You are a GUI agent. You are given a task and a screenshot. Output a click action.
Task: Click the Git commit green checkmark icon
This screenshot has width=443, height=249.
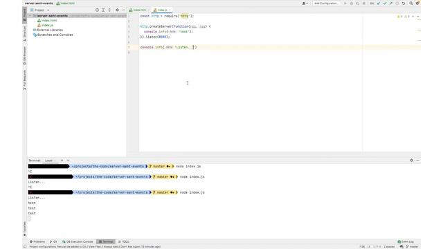(x=385, y=3)
